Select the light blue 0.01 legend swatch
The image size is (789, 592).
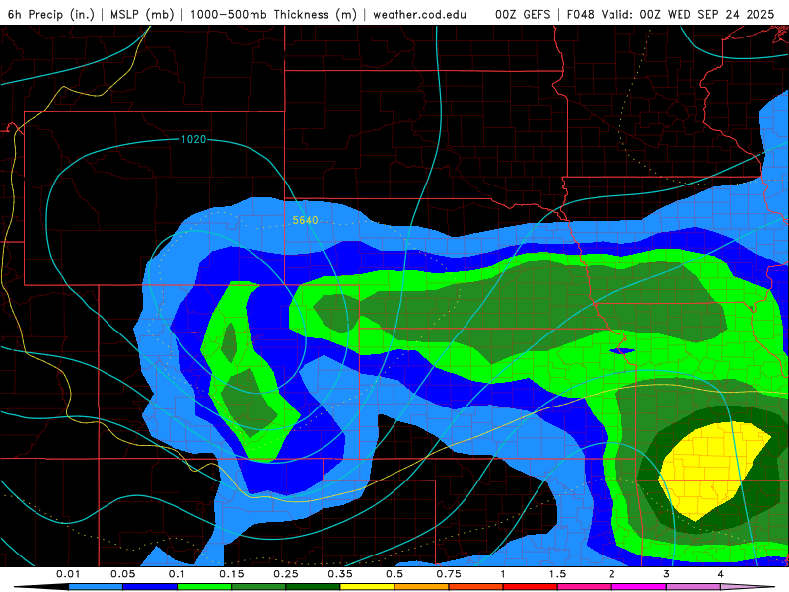pyautogui.click(x=96, y=587)
